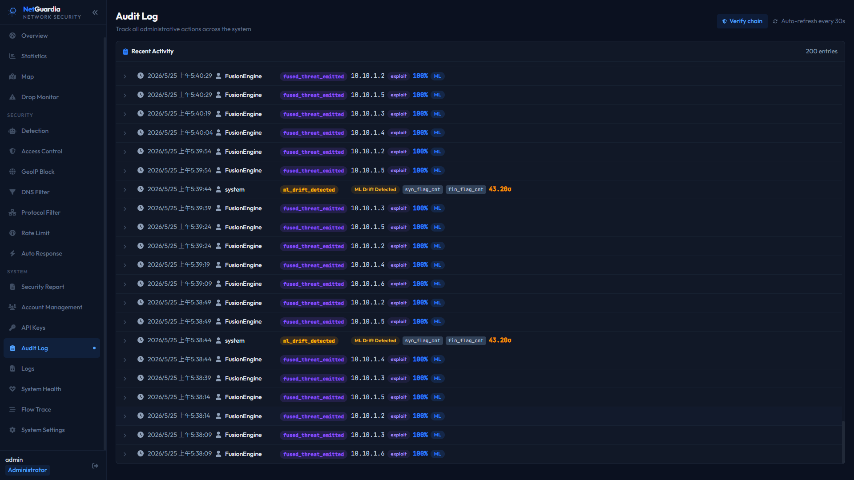Open Detection via its icon

(x=12, y=131)
